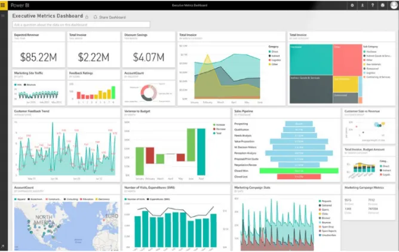399x252 pixels.
Task: Open the user profile avatar
Action: pos(394,5)
